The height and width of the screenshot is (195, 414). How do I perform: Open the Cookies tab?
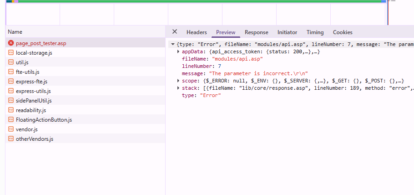(343, 32)
